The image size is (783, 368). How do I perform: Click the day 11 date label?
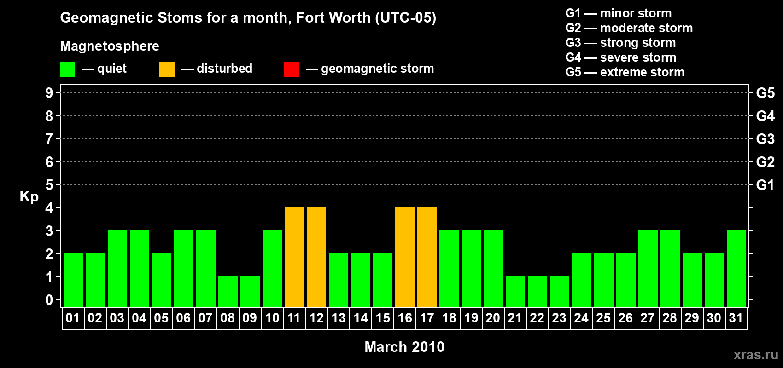click(294, 318)
